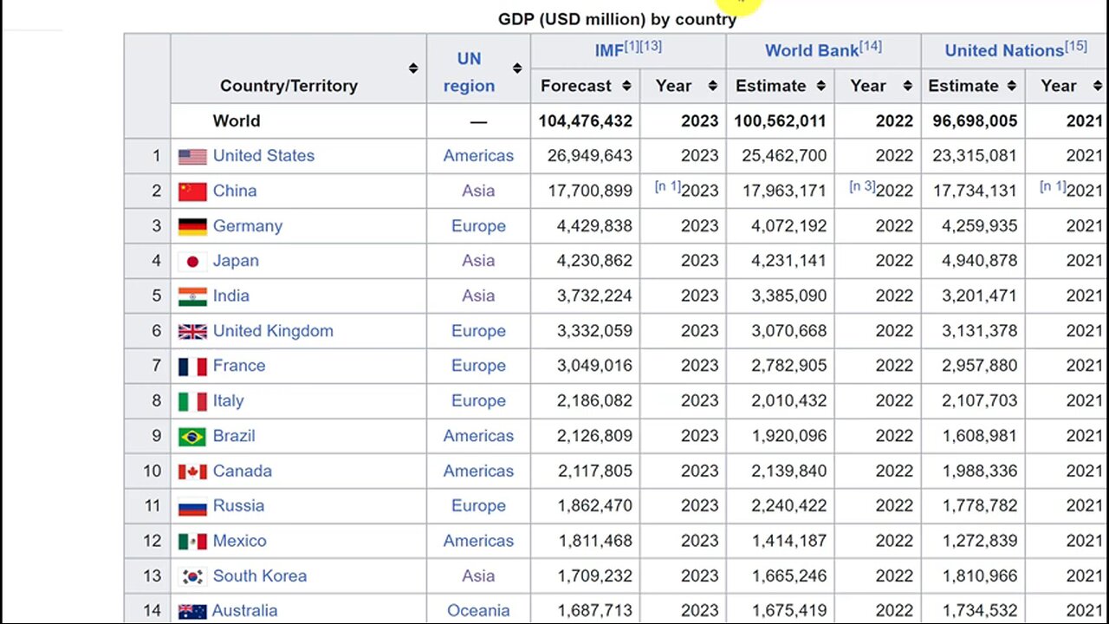This screenshot has width=1109, height=624.
Task: Select the World row label
Action: (x=237, y=121)
